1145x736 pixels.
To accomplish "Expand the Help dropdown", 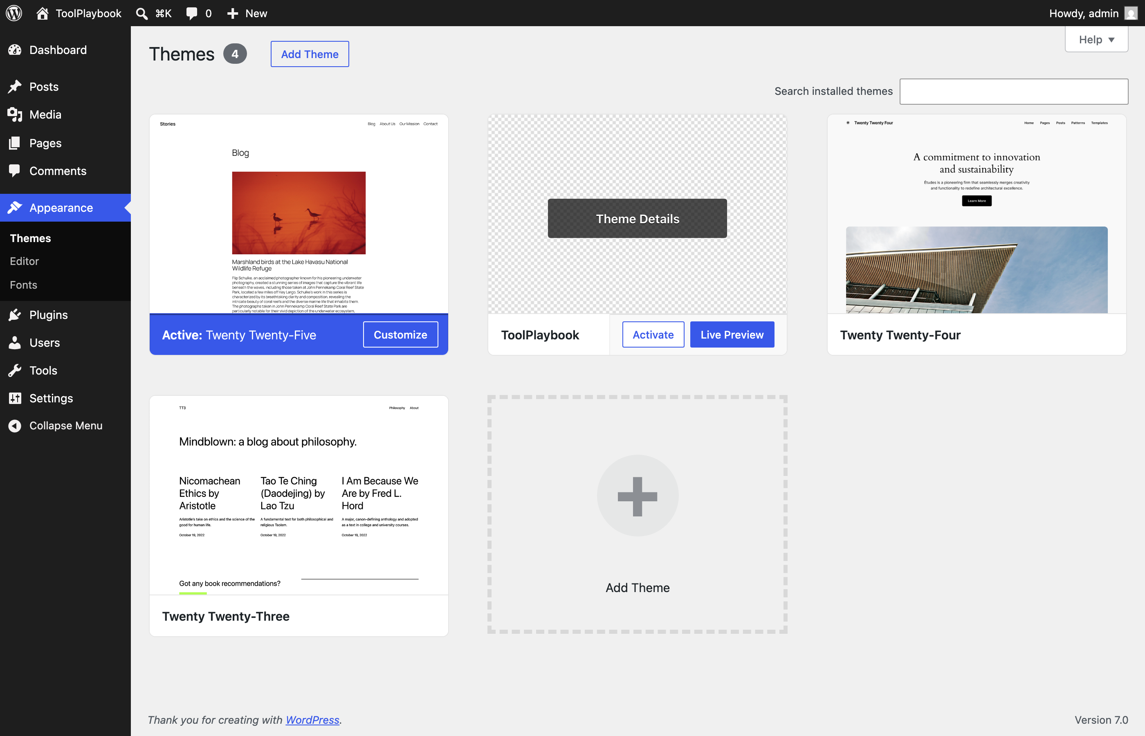I will pyautogui.click(x=1096, y=39).
